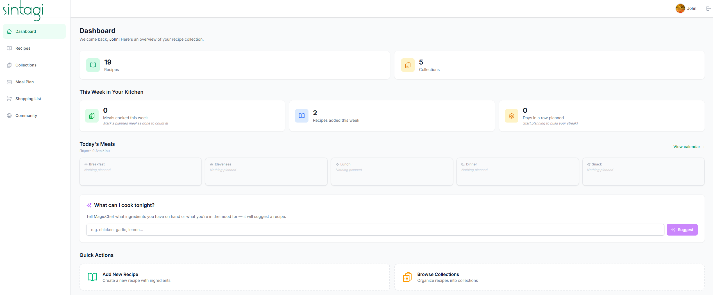Open the Shopping List cart icon

9,98
